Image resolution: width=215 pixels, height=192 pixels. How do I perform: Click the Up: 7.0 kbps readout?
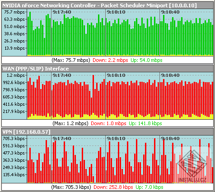coord(150,187)
